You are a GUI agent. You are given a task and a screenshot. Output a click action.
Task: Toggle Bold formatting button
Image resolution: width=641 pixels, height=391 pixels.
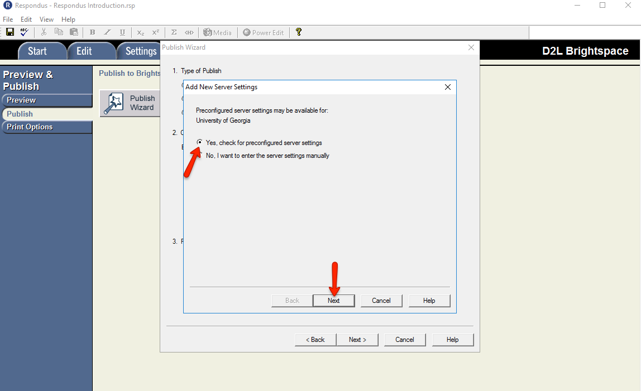click(x=92, y=32)
